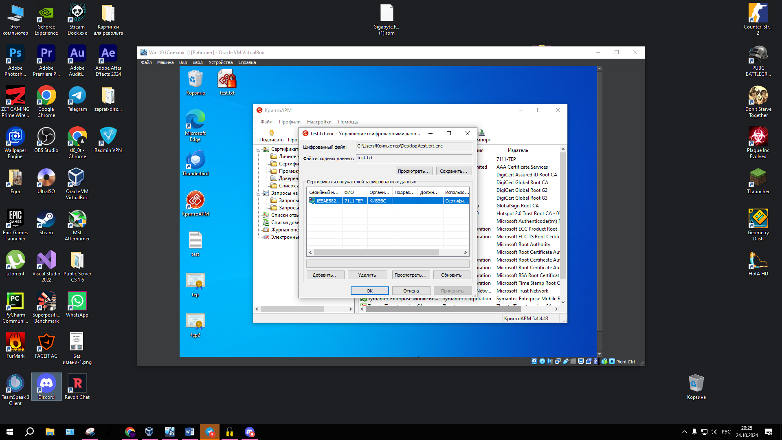The height and width of the screenshot is (440, 782).
Task: Open Файл menu in КриптоАРМ
Action: (x=266, y=122)
